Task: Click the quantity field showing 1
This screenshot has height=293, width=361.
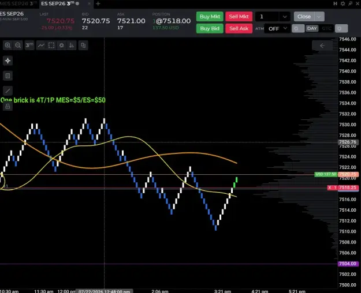Action: [x=268, y=17]
